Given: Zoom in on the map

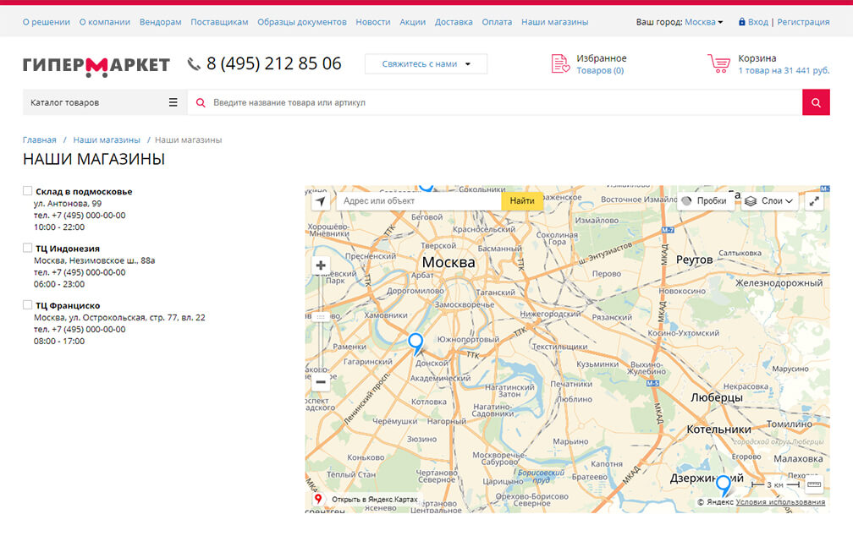Looking at the screenshot, I should click(321, 265).
